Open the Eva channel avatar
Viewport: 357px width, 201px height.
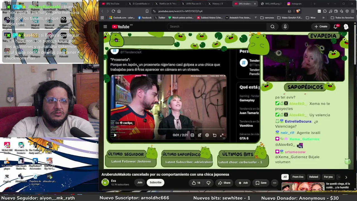[105, 182]
